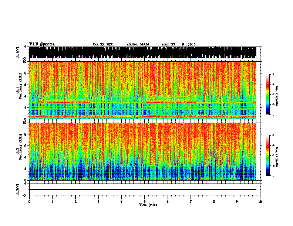Click the date 'Oct. 25, 2021'
This screenshot has width=293, height=226.
pos(103,44)
